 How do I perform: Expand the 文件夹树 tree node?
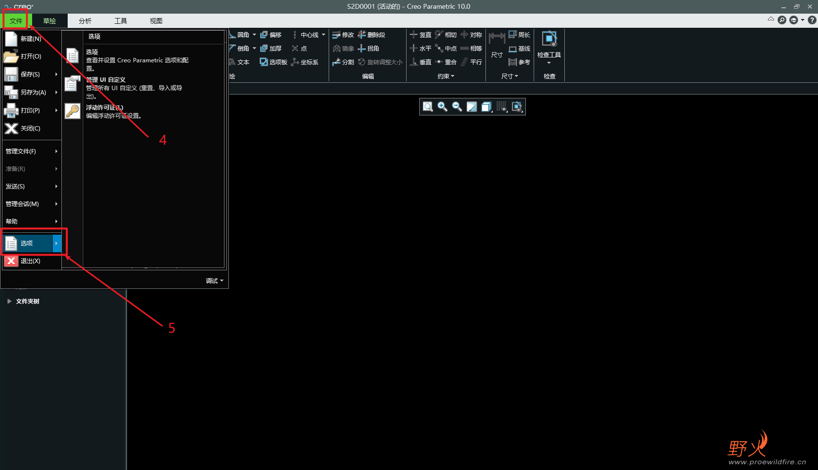click(x=9, y=301)
